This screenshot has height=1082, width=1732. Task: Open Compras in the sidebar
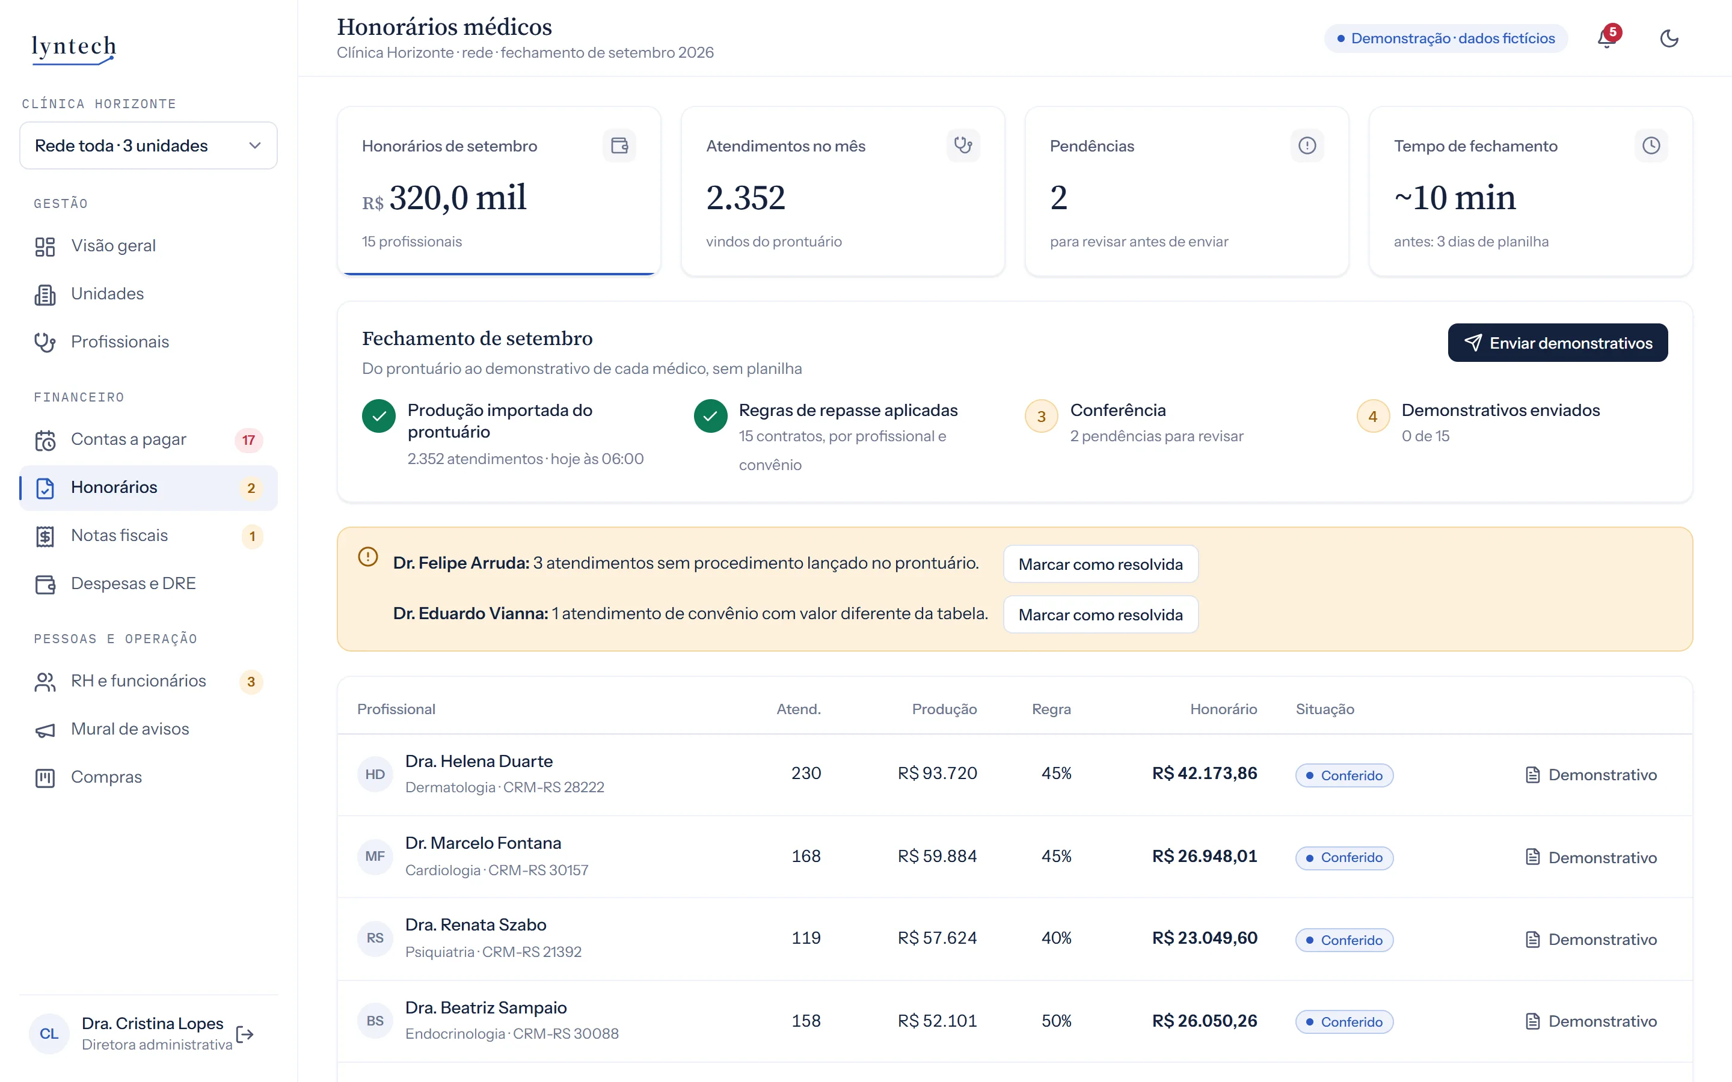[148, 777]
